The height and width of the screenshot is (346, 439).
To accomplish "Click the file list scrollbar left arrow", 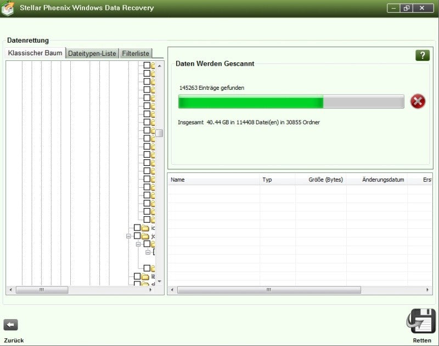I will click(x=172, y=290).
